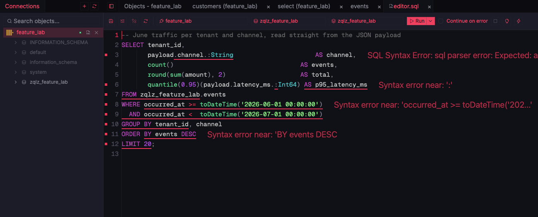This screenshot has width=538, height=217.
Task: Enable the Continue on error checkbox
Action: pyautogui.click(x=441, y=21)
